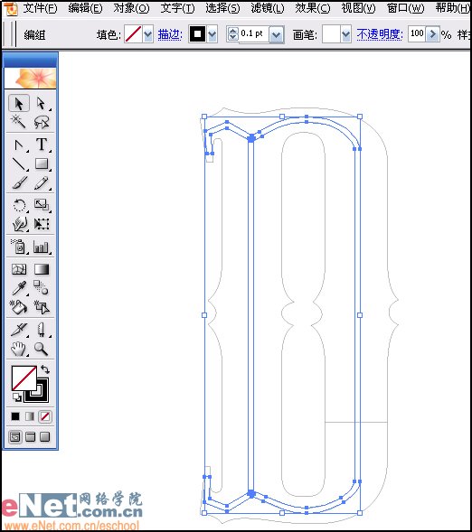The width and height of the screenshot is (472, 532).
Task: Choose the Zoom magnifier tool
Action: point(41,349)
